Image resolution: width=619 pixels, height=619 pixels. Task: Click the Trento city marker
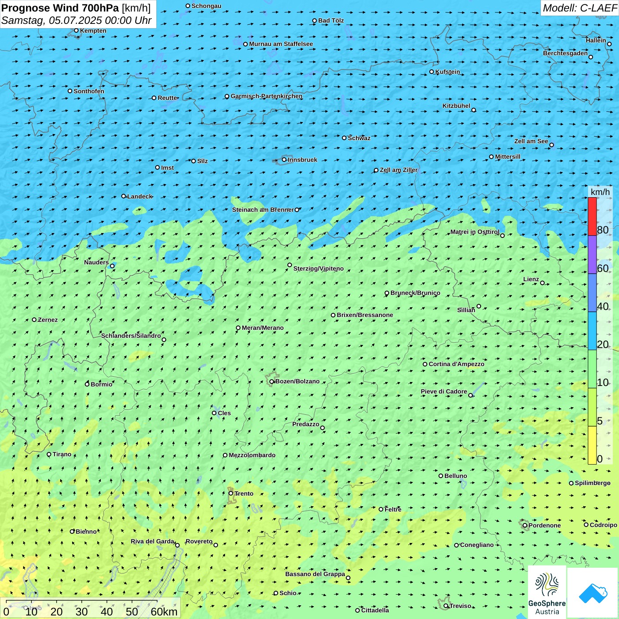(x=231, y=493)
